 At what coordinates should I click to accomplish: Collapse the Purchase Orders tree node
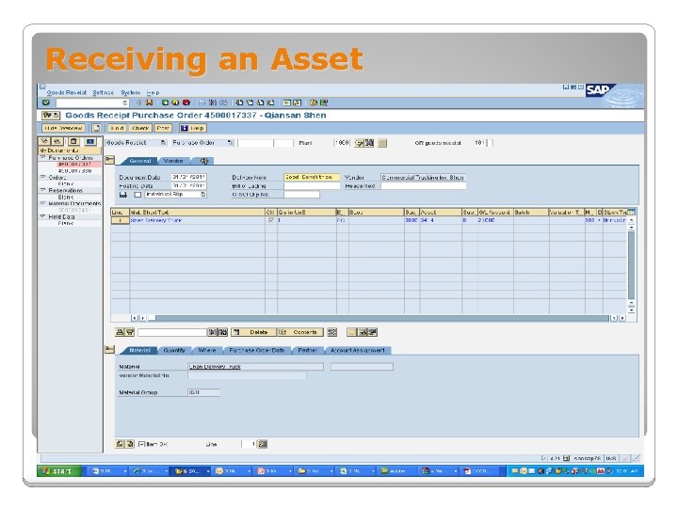(42, 158)
